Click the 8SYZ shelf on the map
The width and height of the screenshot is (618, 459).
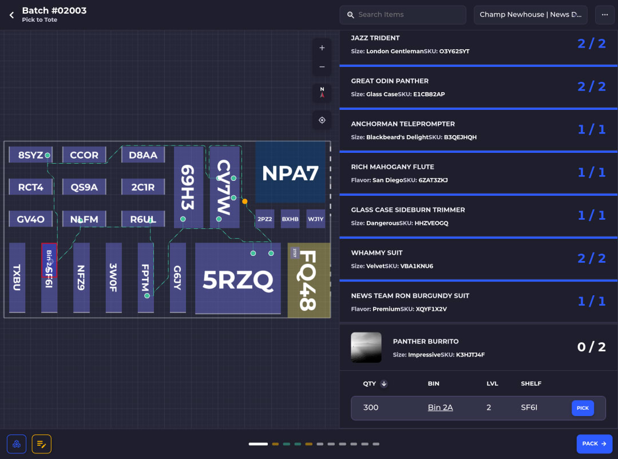pyautogui.click(x=31, y=155)
